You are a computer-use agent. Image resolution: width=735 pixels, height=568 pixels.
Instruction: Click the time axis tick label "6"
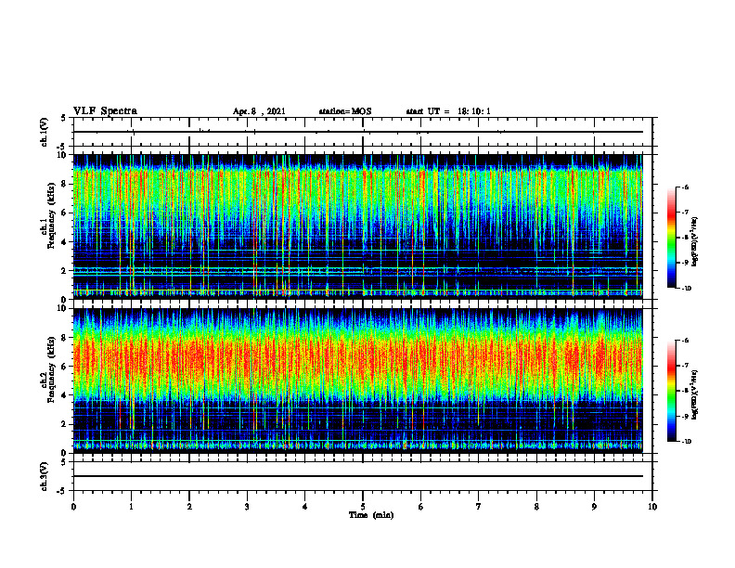(420, 507)
